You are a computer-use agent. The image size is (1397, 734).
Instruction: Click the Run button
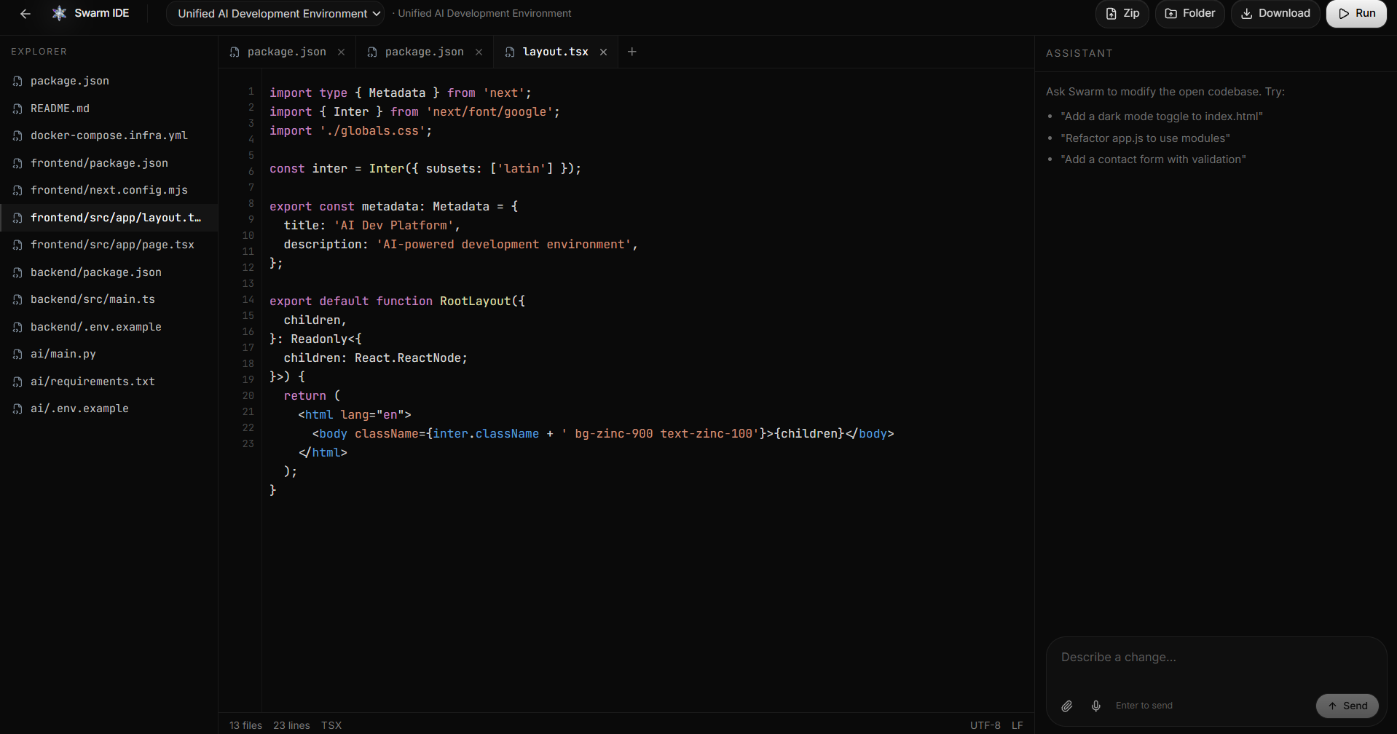coord(1356,14)
